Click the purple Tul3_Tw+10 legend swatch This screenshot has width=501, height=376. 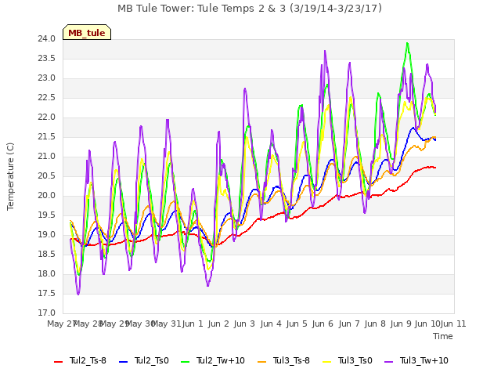coord(388,362)
